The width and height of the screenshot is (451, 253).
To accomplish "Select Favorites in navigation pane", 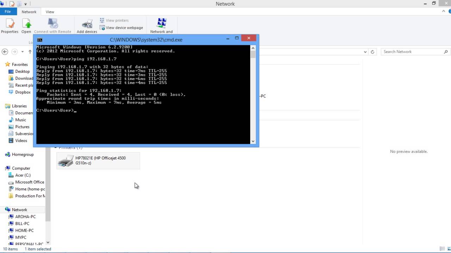I will [x=20, y=65].
